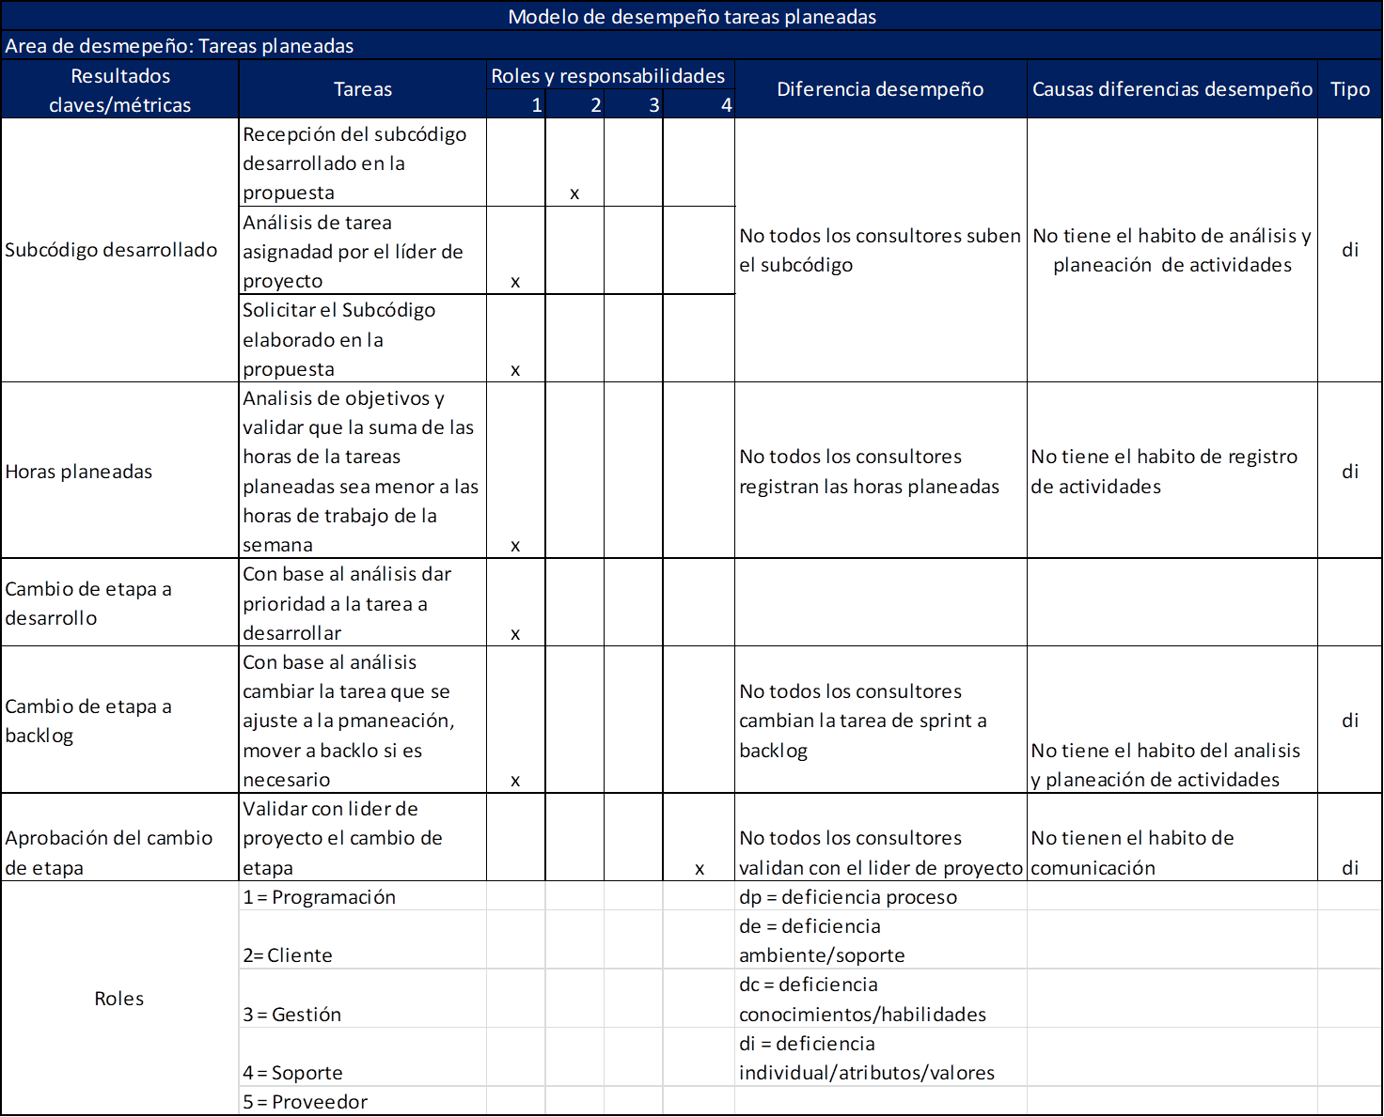1384x1117 pixels.
Task: Select the 'Cambio de etapa a desarrollo' cell
Action: 120,603
